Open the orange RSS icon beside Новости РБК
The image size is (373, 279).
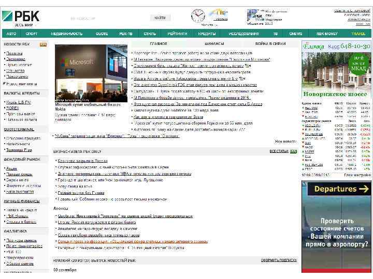[43, 44]
